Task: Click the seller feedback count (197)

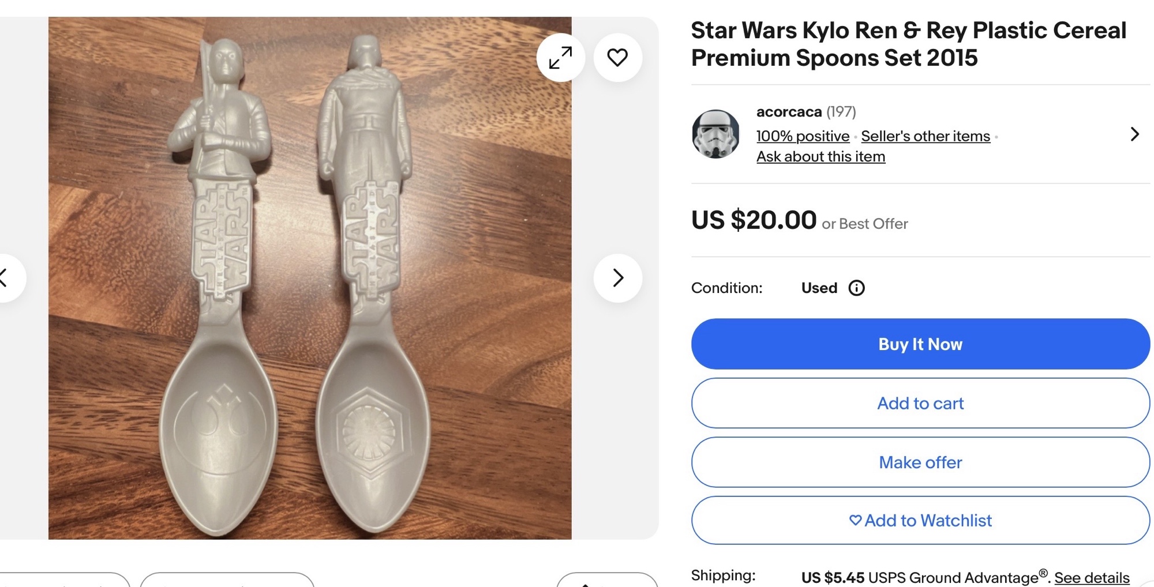Action: (841, 111)
